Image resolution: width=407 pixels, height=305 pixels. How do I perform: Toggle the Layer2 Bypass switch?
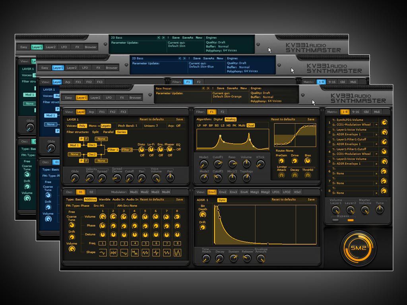click(350, 220)
